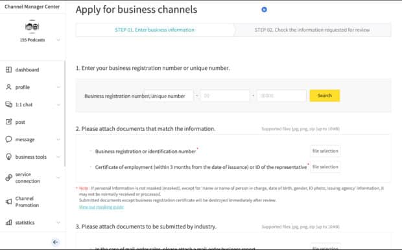This screenshot has width=402, height=250.
Task: Click the 155 Podcasts profile avatar
Action: pos(32,27)
